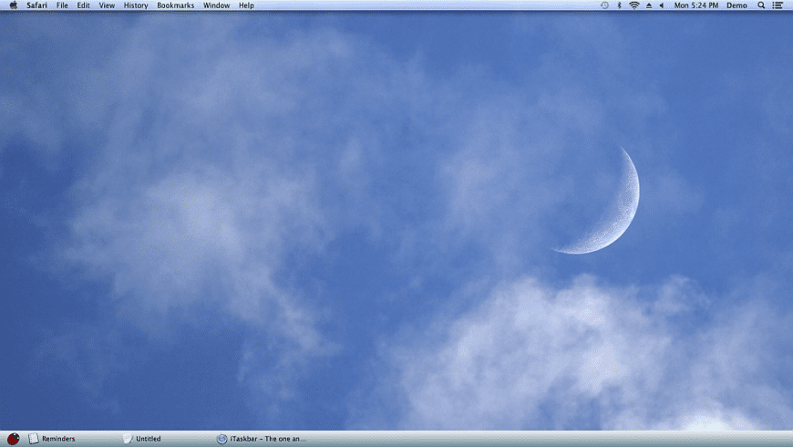Click the eject icon in menu bar
Image resolution: width=793 pixels, height=447 pixels.
tap(649, 5)
